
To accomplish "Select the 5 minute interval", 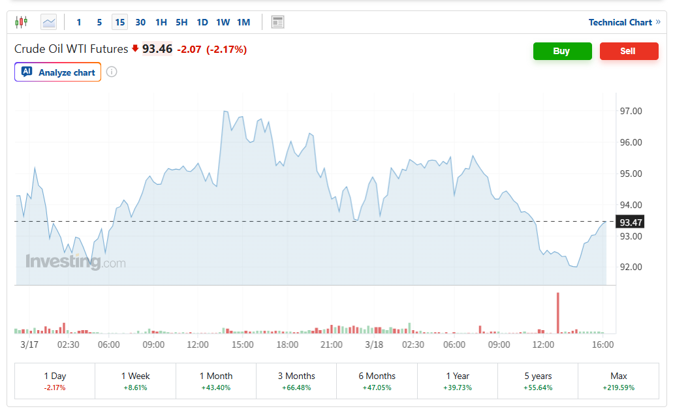I will pos(99,22).
